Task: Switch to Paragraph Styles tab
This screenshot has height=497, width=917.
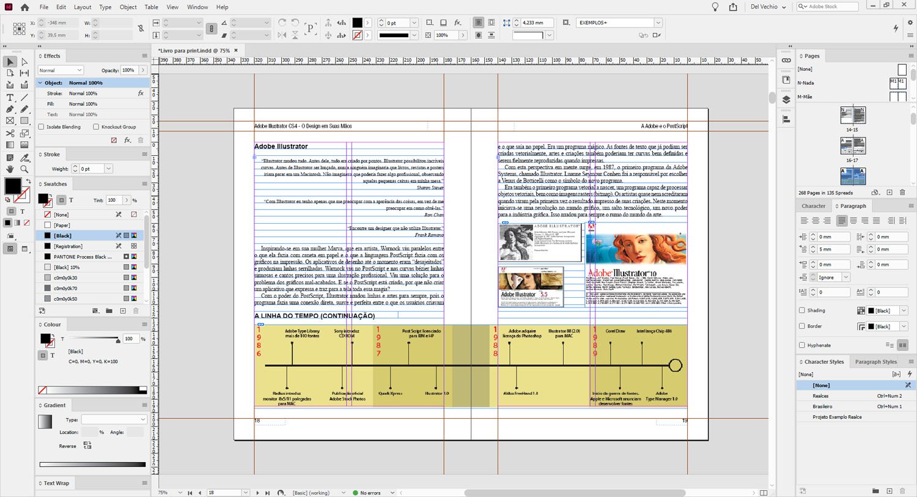Action: 876,362
